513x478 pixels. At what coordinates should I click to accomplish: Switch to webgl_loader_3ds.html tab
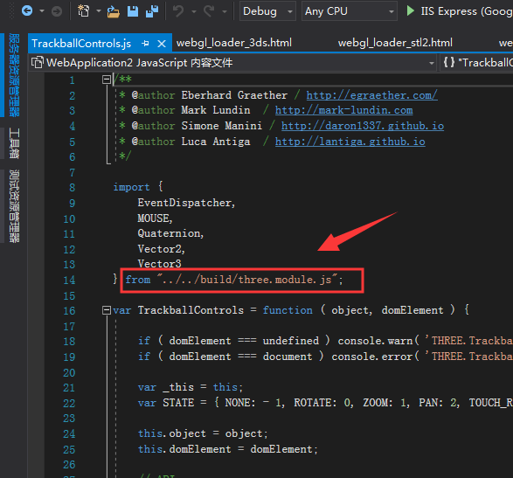coord(234,43)
